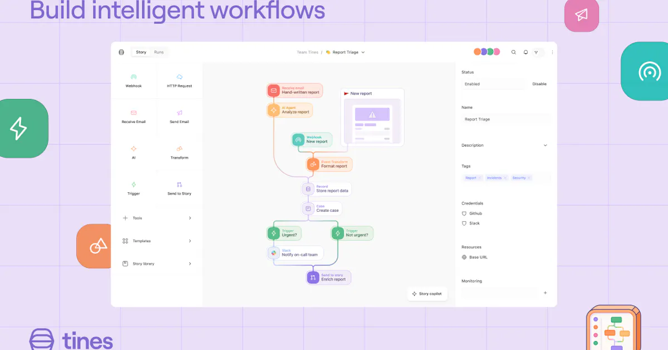The height and width of the screenshot is (350, 668).
Task: Select the Enrich report send-to-story node
Action: 328,277
